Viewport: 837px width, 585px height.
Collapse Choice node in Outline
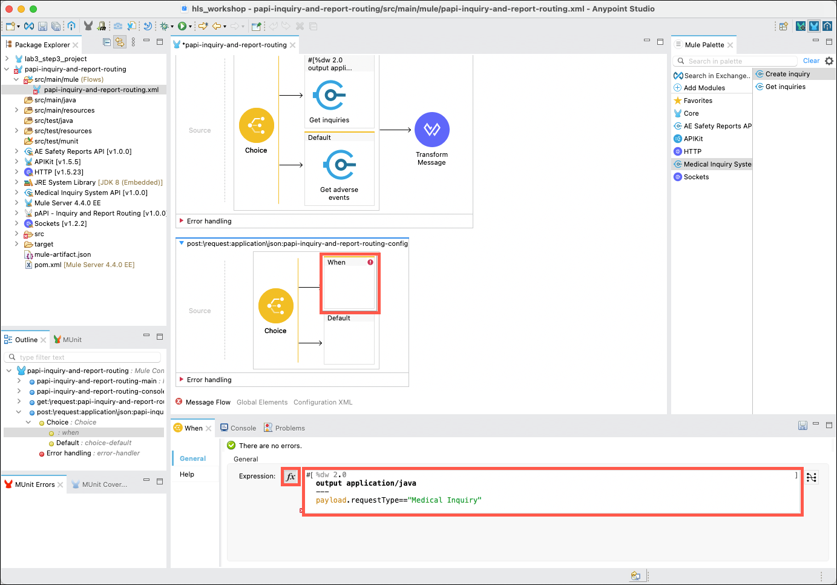28,422
